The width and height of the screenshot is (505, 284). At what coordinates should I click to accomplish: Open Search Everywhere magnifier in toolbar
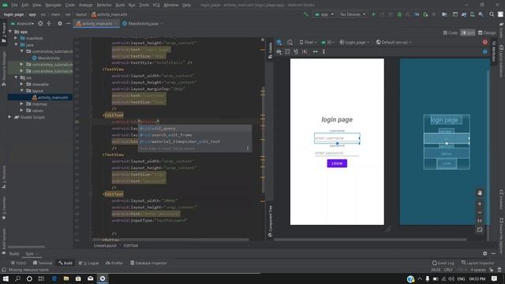coord(492,14)
